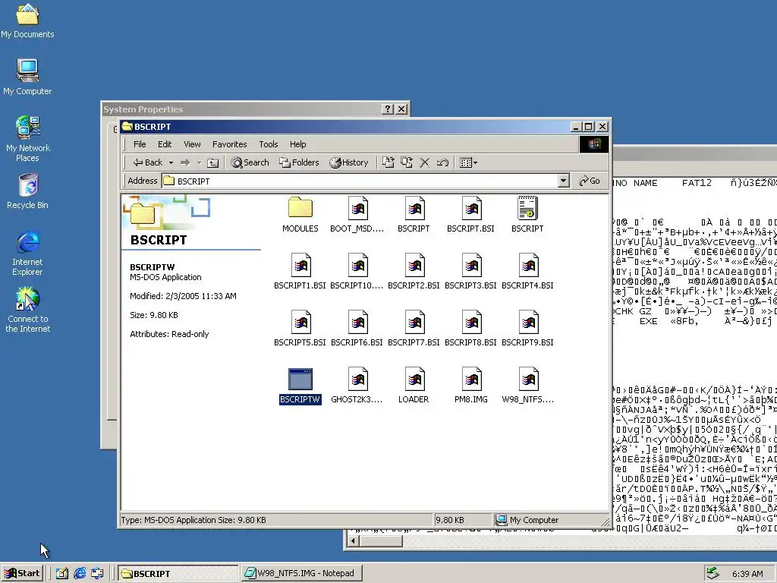Viewport: 777px width, 583px height.
Task: Switch to BSCRIPT taskbar button
Action: 178,574
